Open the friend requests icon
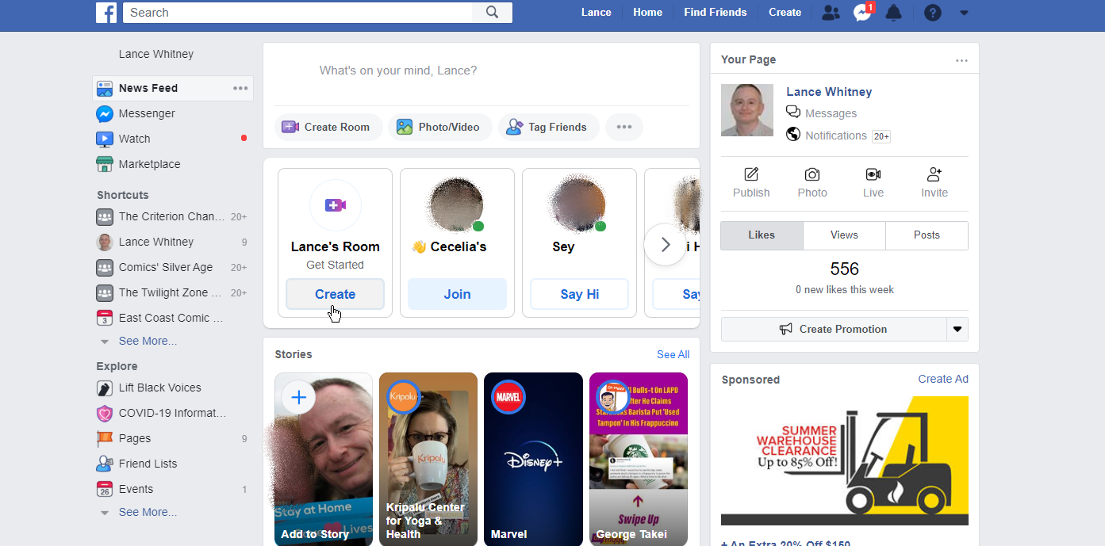 tap(831, 13)
